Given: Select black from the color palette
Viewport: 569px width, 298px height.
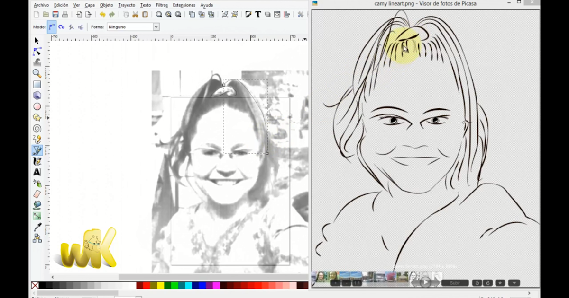Looking at the screenshot, I should point(43,285).
